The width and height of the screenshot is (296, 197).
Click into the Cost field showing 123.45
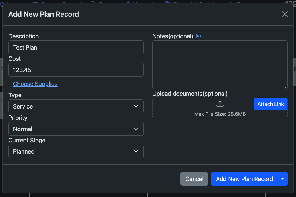[76, 70]
